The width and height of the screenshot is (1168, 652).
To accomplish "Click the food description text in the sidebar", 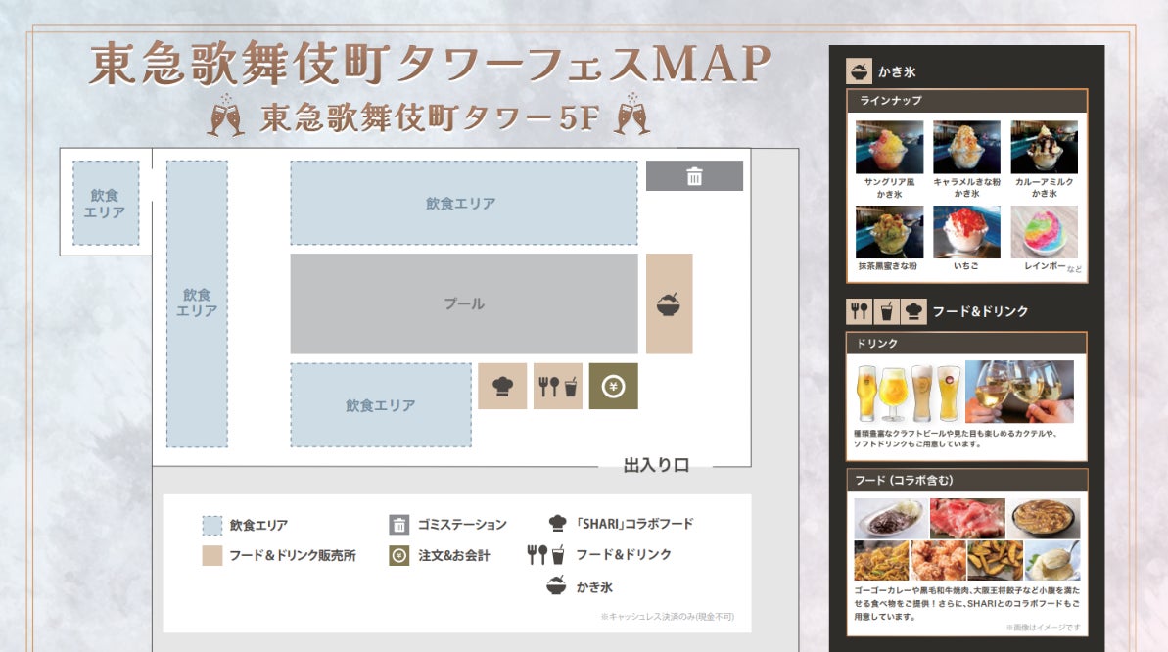I will [967, 603].
